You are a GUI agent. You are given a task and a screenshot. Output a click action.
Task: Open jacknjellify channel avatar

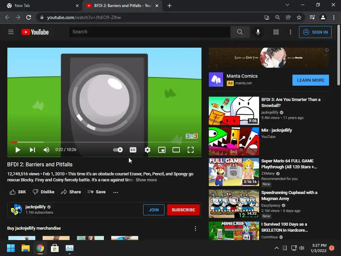(x=17, y=210)
